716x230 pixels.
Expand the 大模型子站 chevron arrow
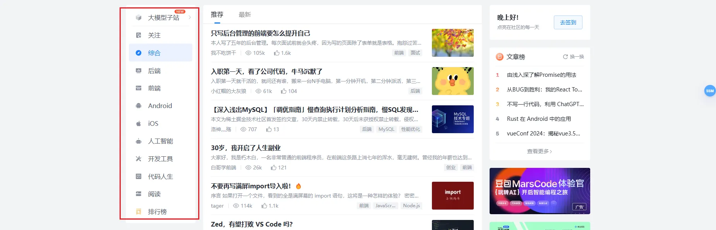(x=190, y=17)
